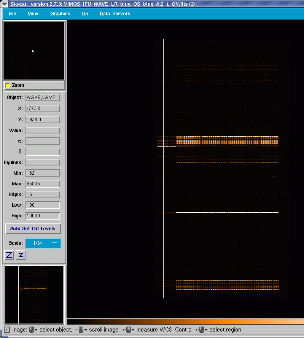Click the zoom preview window at top left

point(34,51)
